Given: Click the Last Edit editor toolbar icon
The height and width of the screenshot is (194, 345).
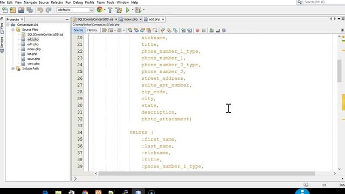Looking at the screenshot, I should coord(104,30).
